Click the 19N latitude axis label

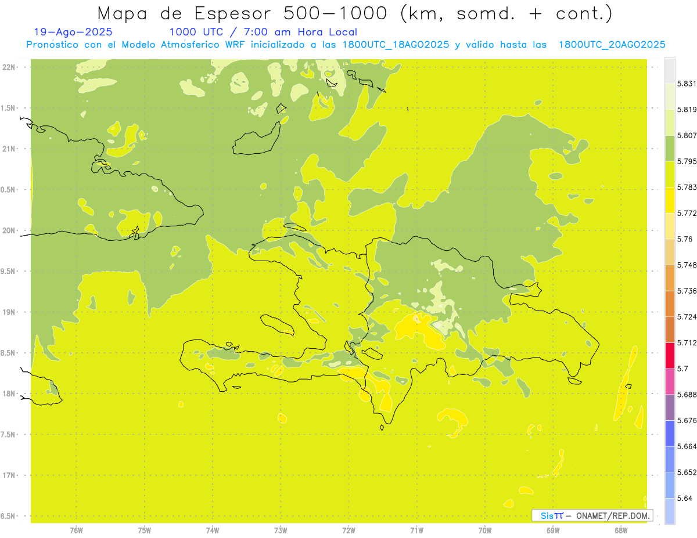click(8, 312)
